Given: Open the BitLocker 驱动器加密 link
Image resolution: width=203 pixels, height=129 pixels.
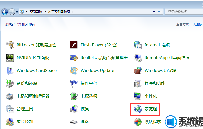Looking at the screenshot, I should point(37,45).
